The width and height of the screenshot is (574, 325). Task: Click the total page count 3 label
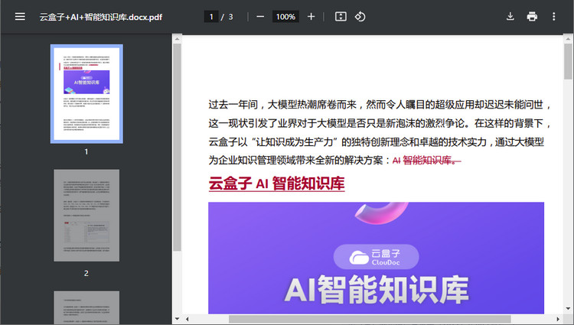230,17
